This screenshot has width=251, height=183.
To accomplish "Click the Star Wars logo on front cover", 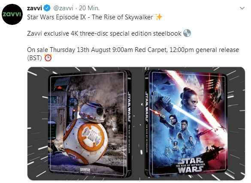I will point(191,165).
